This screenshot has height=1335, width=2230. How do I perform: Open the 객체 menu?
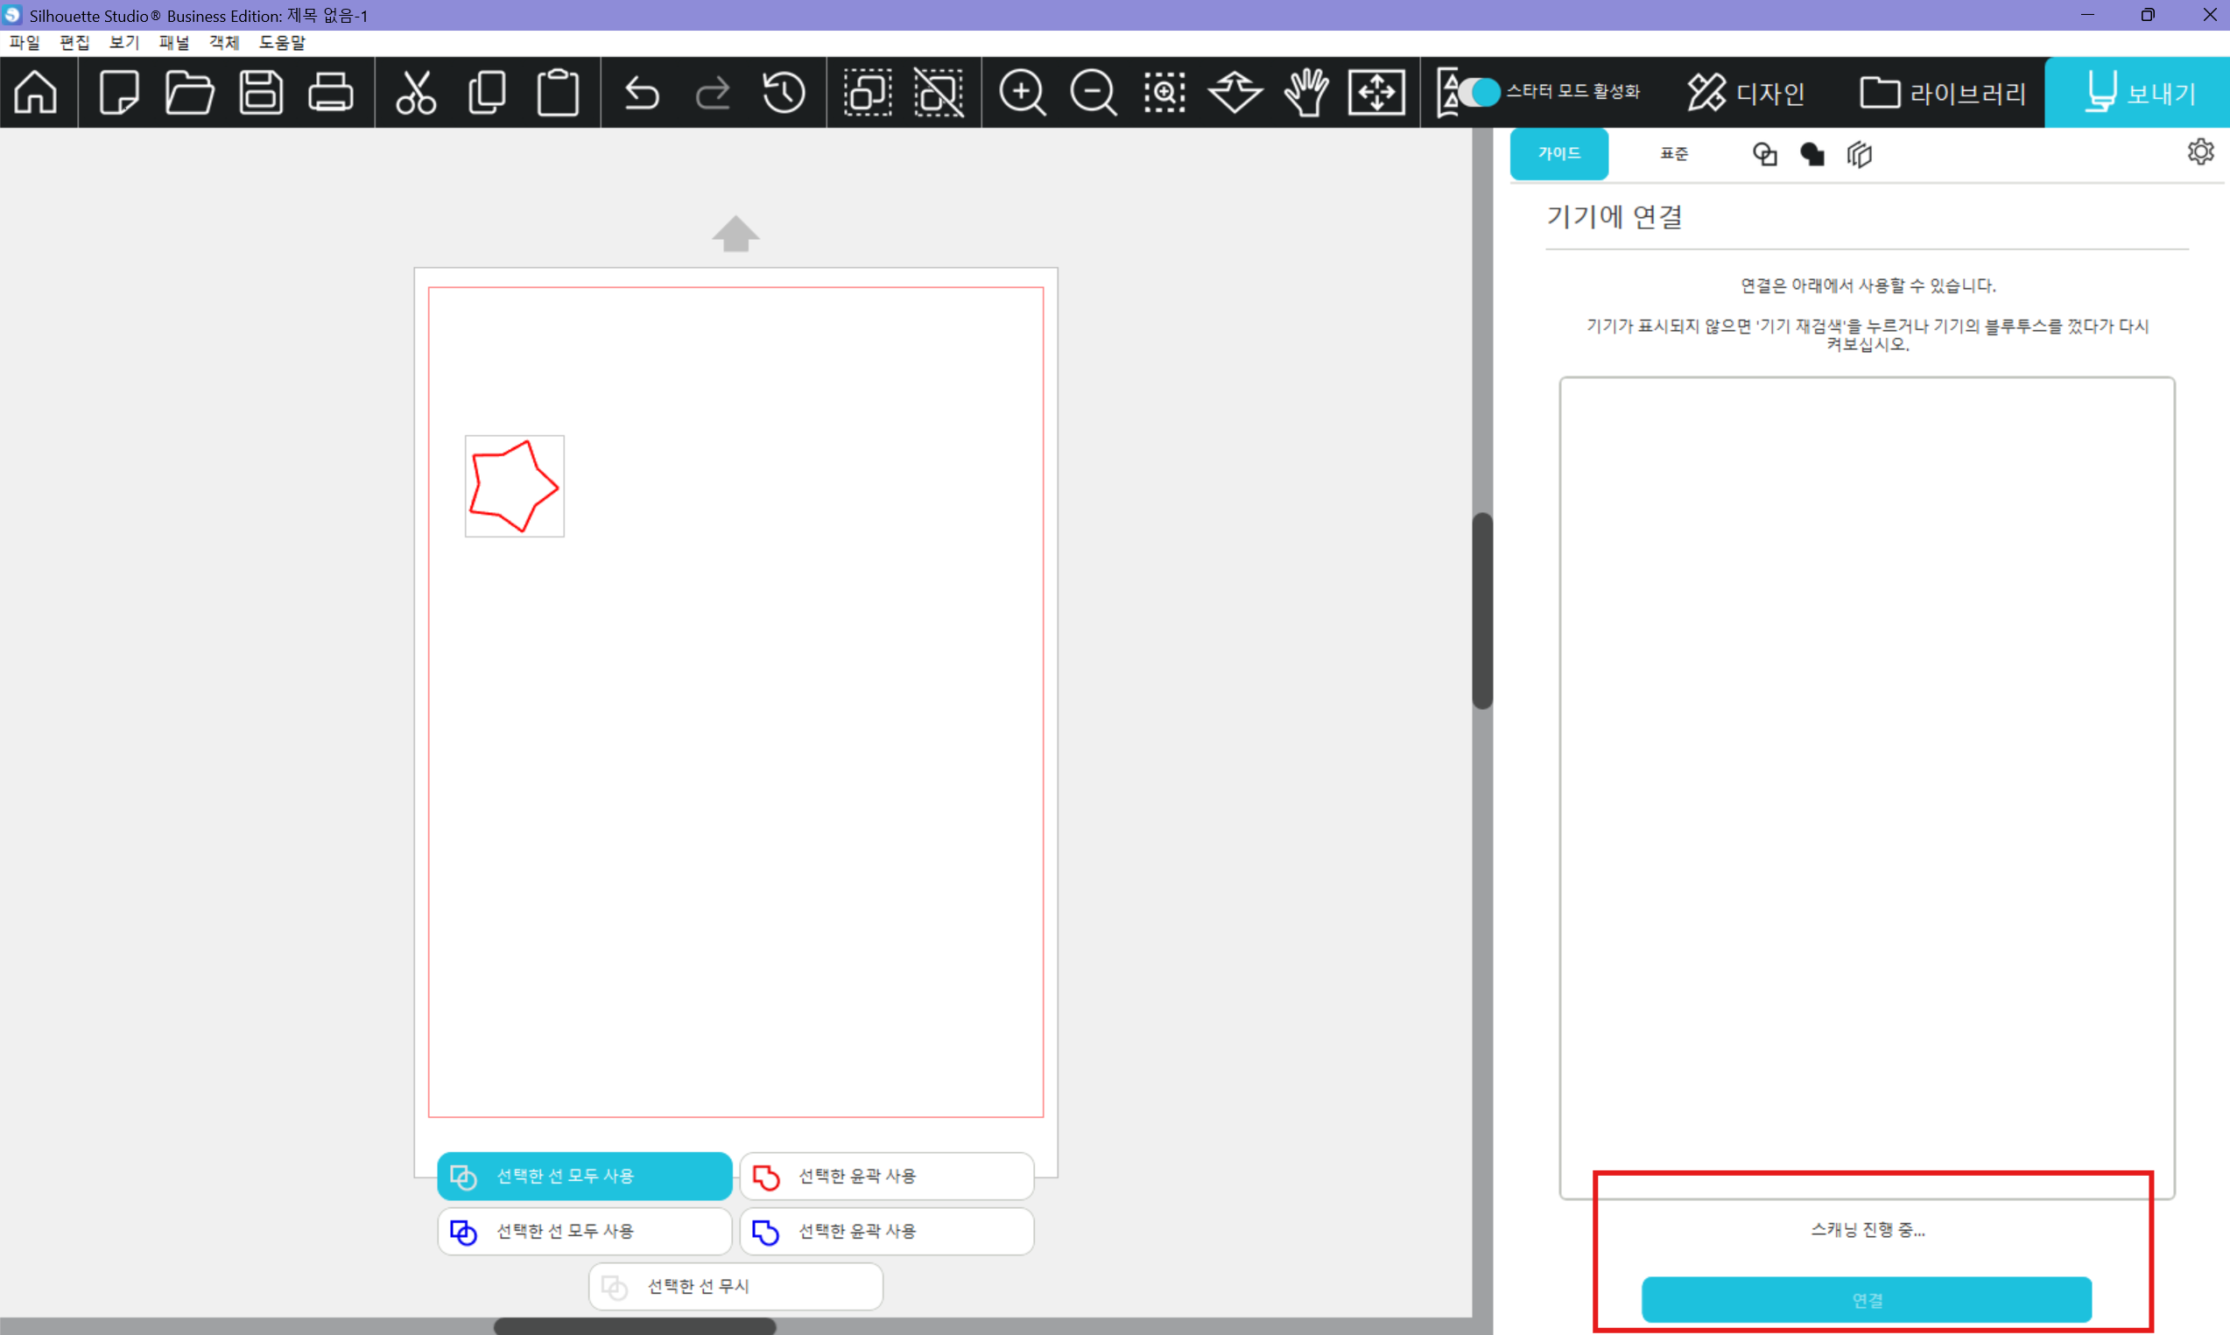click(223, 42)
